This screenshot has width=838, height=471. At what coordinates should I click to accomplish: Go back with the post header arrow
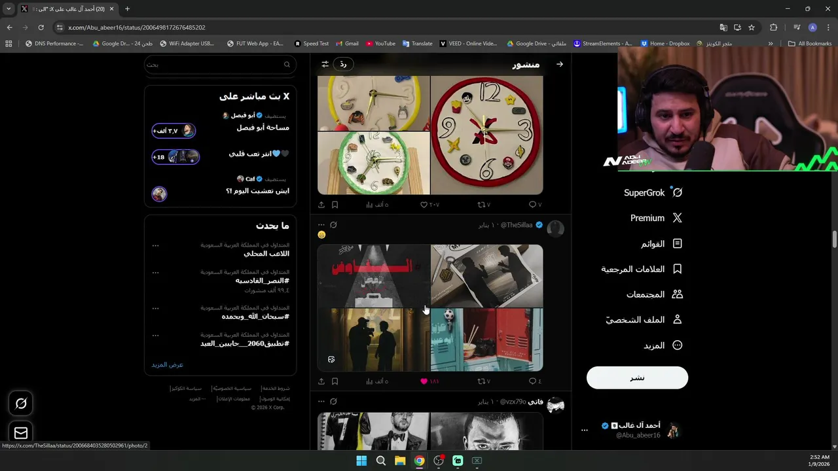click(x=560, y=64)
